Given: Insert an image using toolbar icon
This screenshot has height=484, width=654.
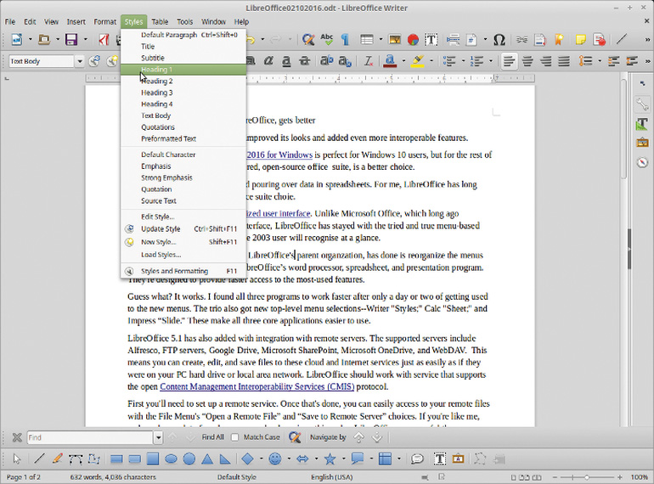Looking at the screenshot, I should click(395, 40).
